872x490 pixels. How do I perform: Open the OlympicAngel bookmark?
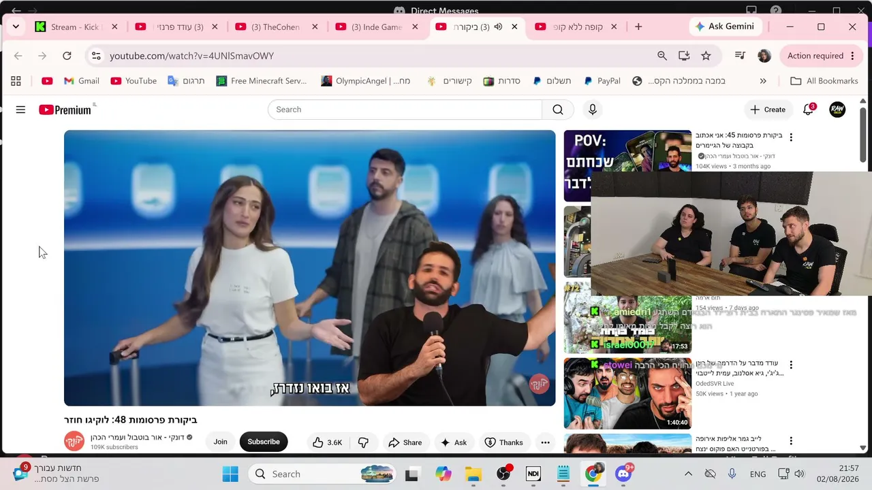point(366,81)
